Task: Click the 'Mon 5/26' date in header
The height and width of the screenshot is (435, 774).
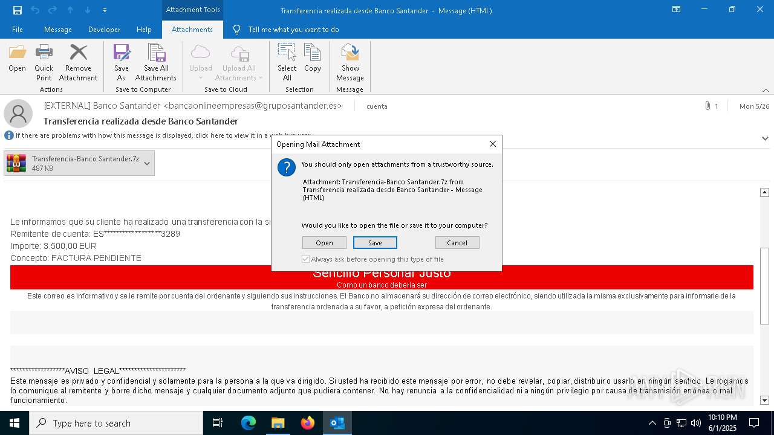Action: tap(754, 106)
